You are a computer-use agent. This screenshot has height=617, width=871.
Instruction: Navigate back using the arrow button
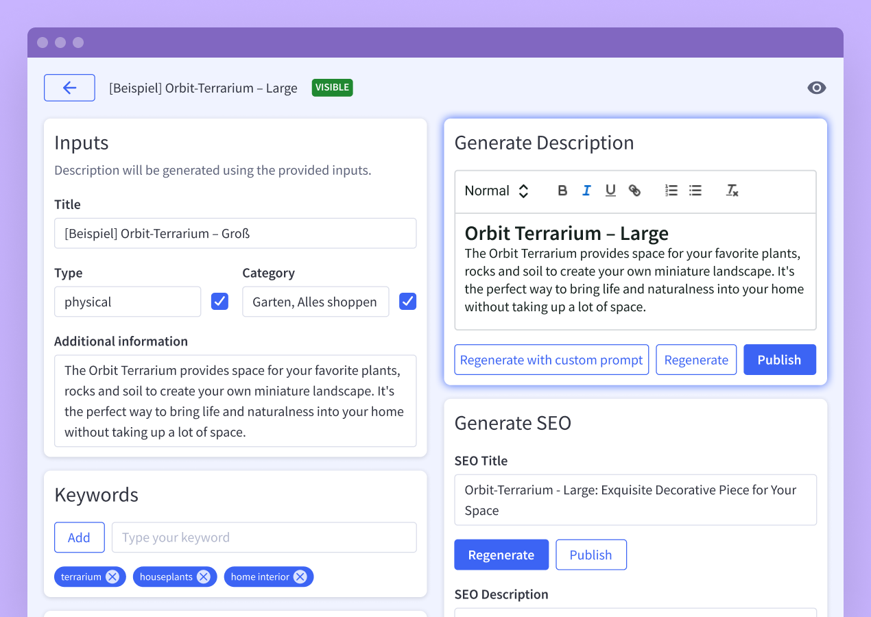69,88
